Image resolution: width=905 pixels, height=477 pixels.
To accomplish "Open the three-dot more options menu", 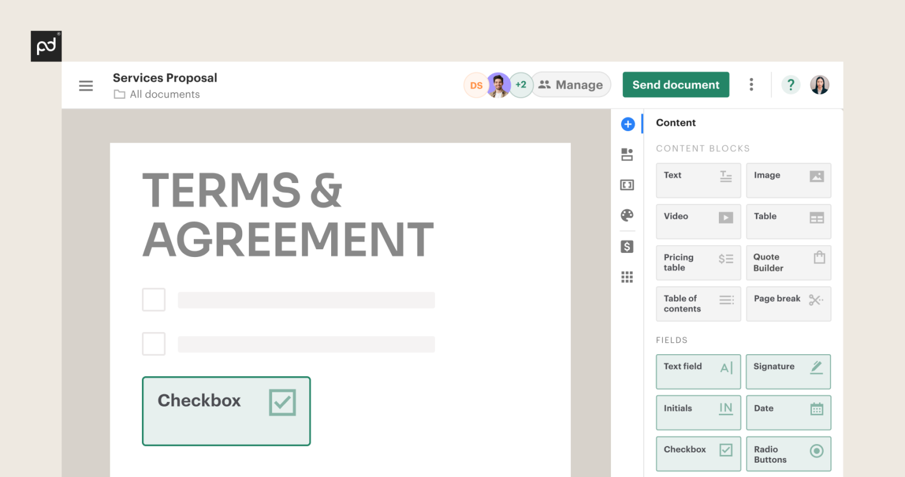I will pyautogui.click(x=751, y=85).
